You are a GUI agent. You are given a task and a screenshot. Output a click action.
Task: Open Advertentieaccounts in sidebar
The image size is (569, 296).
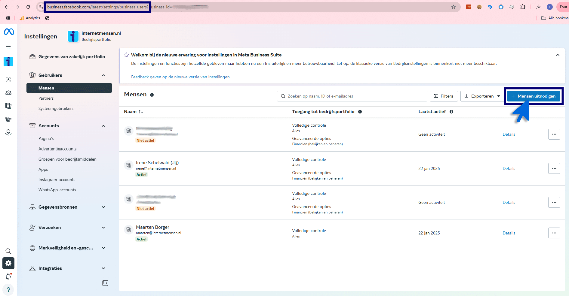pos(57,149)
